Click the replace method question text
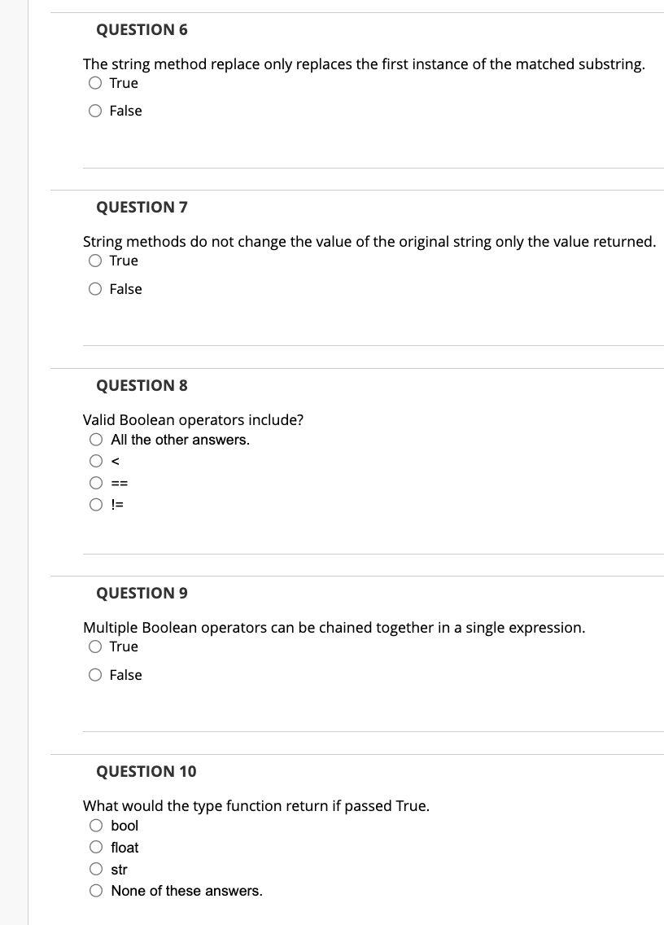Image resolution: width=664 pixels, height=925 pixels. click(364, 64)
